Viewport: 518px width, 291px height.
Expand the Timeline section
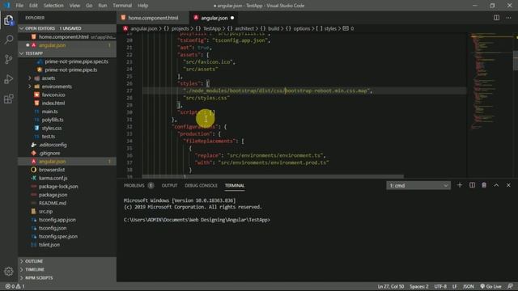[x=67, y=269]
